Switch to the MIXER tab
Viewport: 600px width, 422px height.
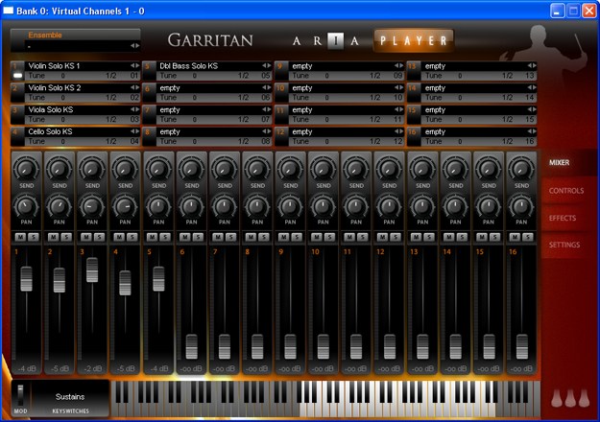pos(559,162)
